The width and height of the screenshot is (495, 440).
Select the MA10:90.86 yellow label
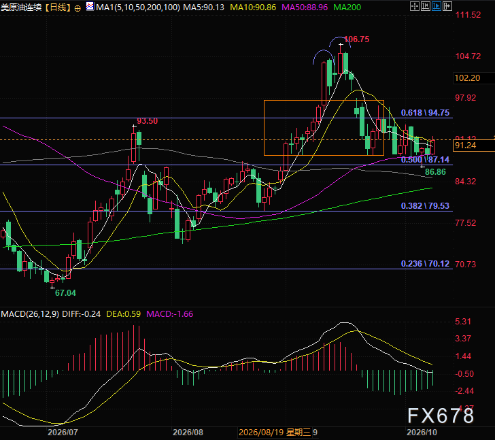point(253,7)
